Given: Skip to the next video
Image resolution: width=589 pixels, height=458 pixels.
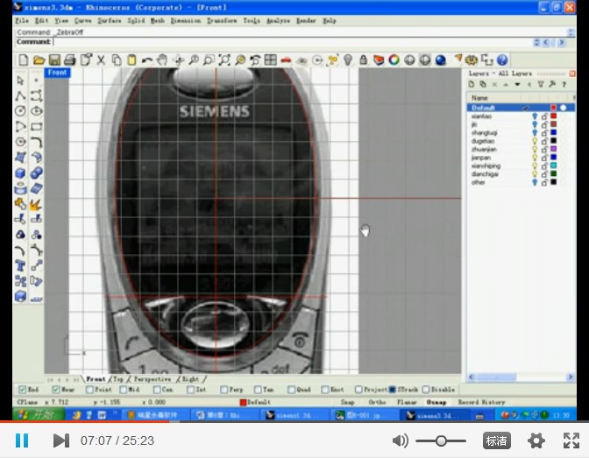Looking at the screenshot, I should [61, 440].
